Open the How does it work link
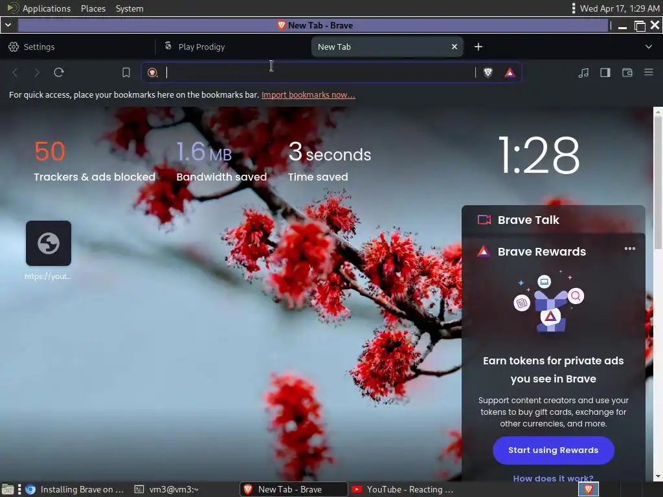This screenshot has height=497, width=663. coord(553,478)
